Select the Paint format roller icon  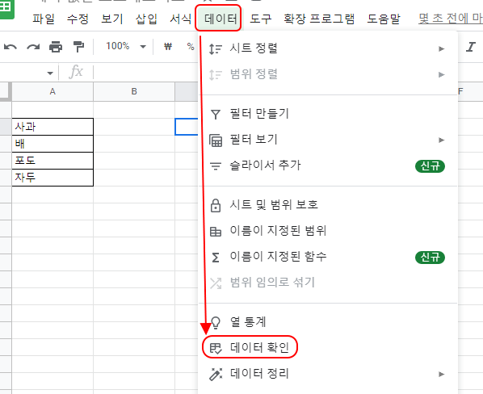(79, 47)
